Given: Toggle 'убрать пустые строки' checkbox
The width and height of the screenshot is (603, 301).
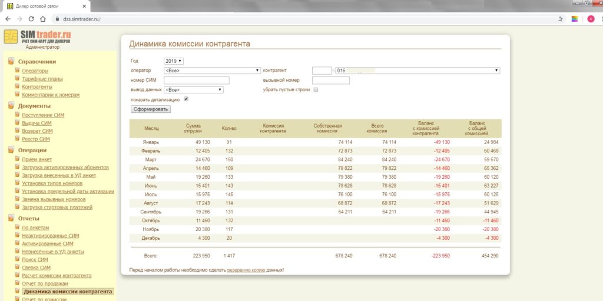Looking at the screenshot, I should 316,90.
